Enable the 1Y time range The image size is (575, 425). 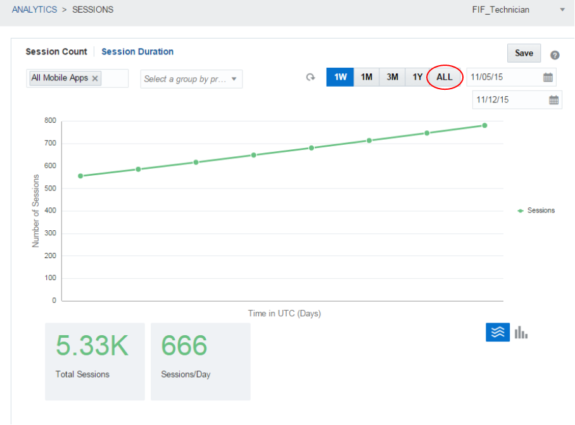(417, 77)
